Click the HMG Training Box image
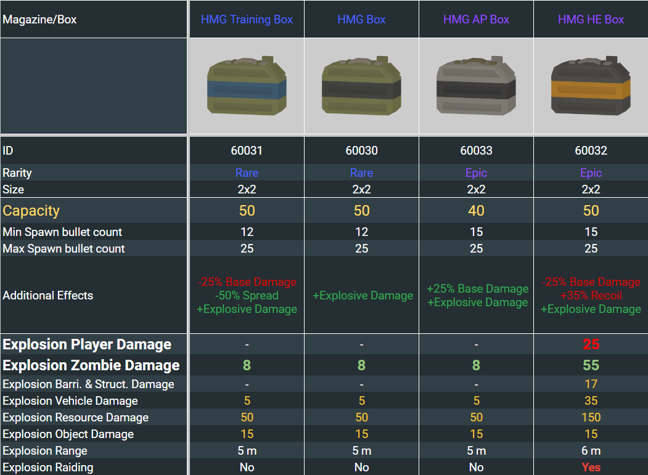Viewport: 648px width, 475px height. [x=247, y=86]
